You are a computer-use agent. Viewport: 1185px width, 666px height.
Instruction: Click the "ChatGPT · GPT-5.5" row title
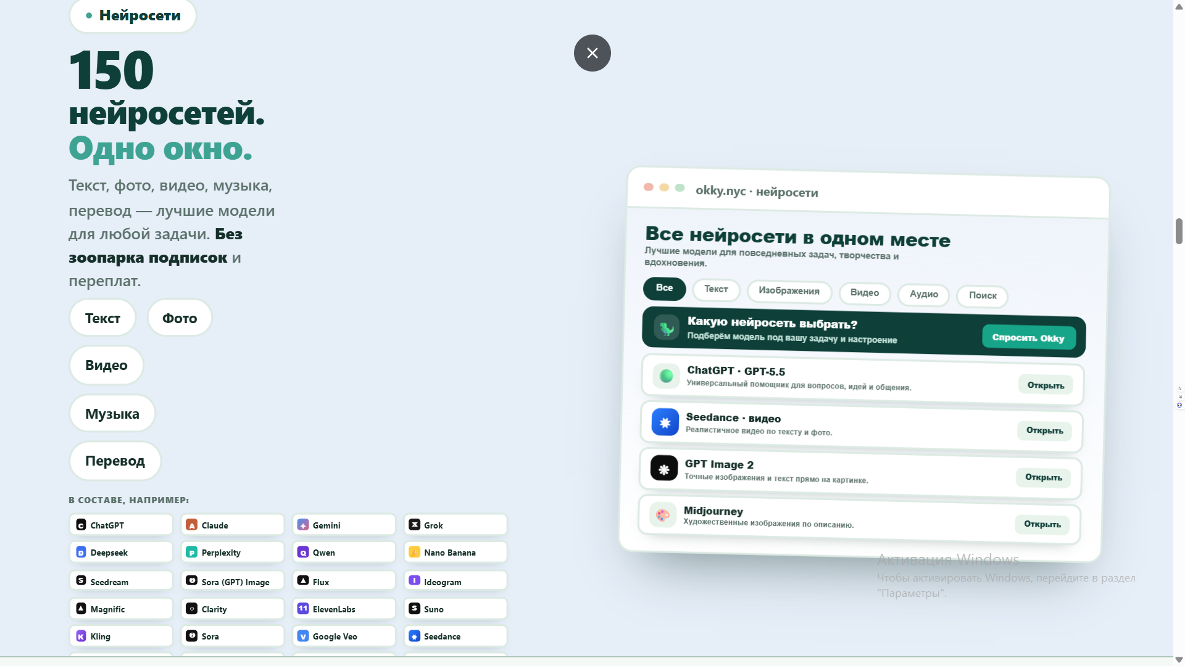[736, 371]
